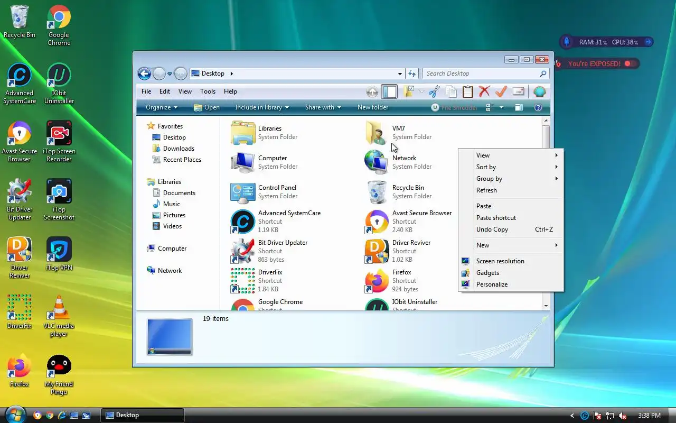Click the red X Delete icon

pos(484,91)
